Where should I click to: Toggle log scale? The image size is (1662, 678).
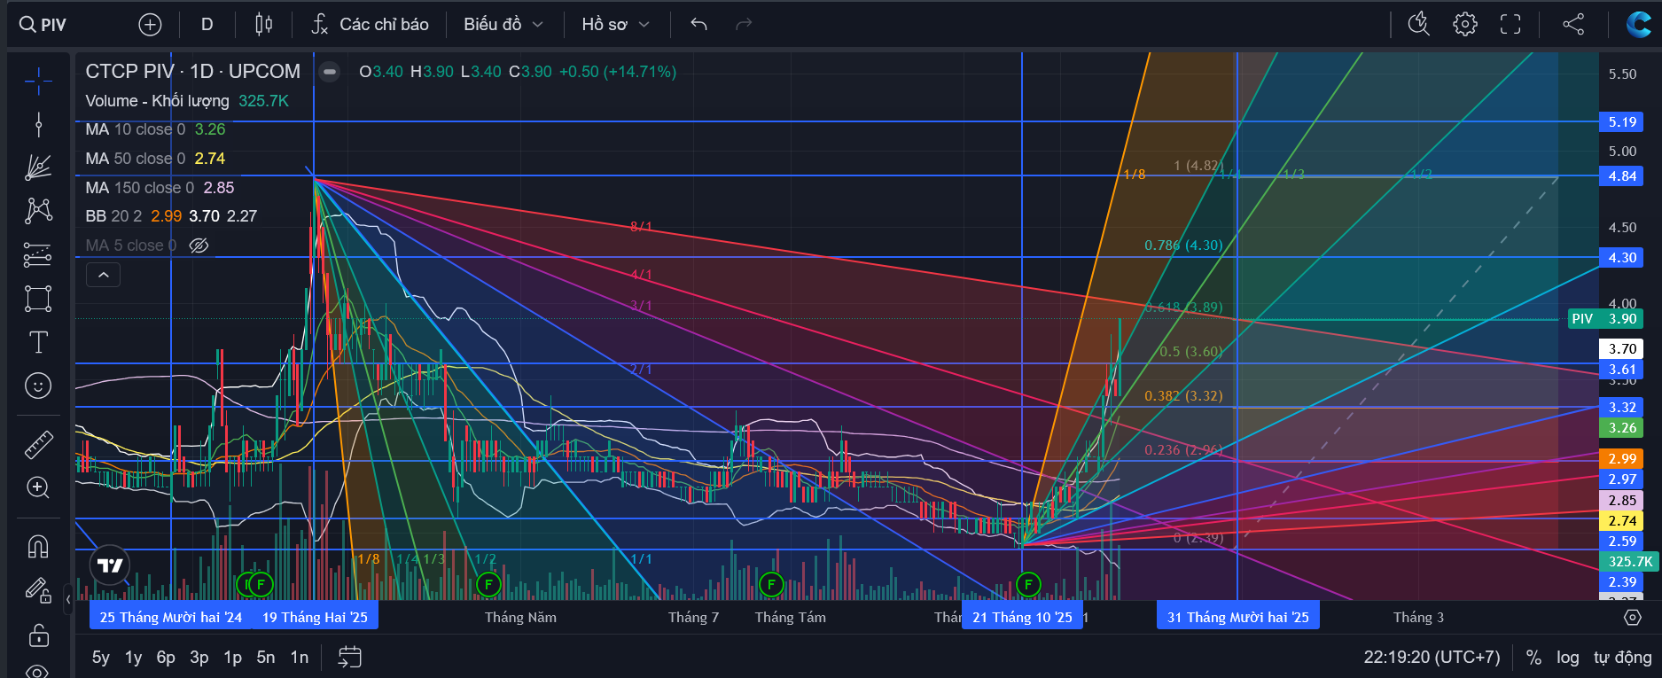pyautogui.click(x=1567, y=658)
